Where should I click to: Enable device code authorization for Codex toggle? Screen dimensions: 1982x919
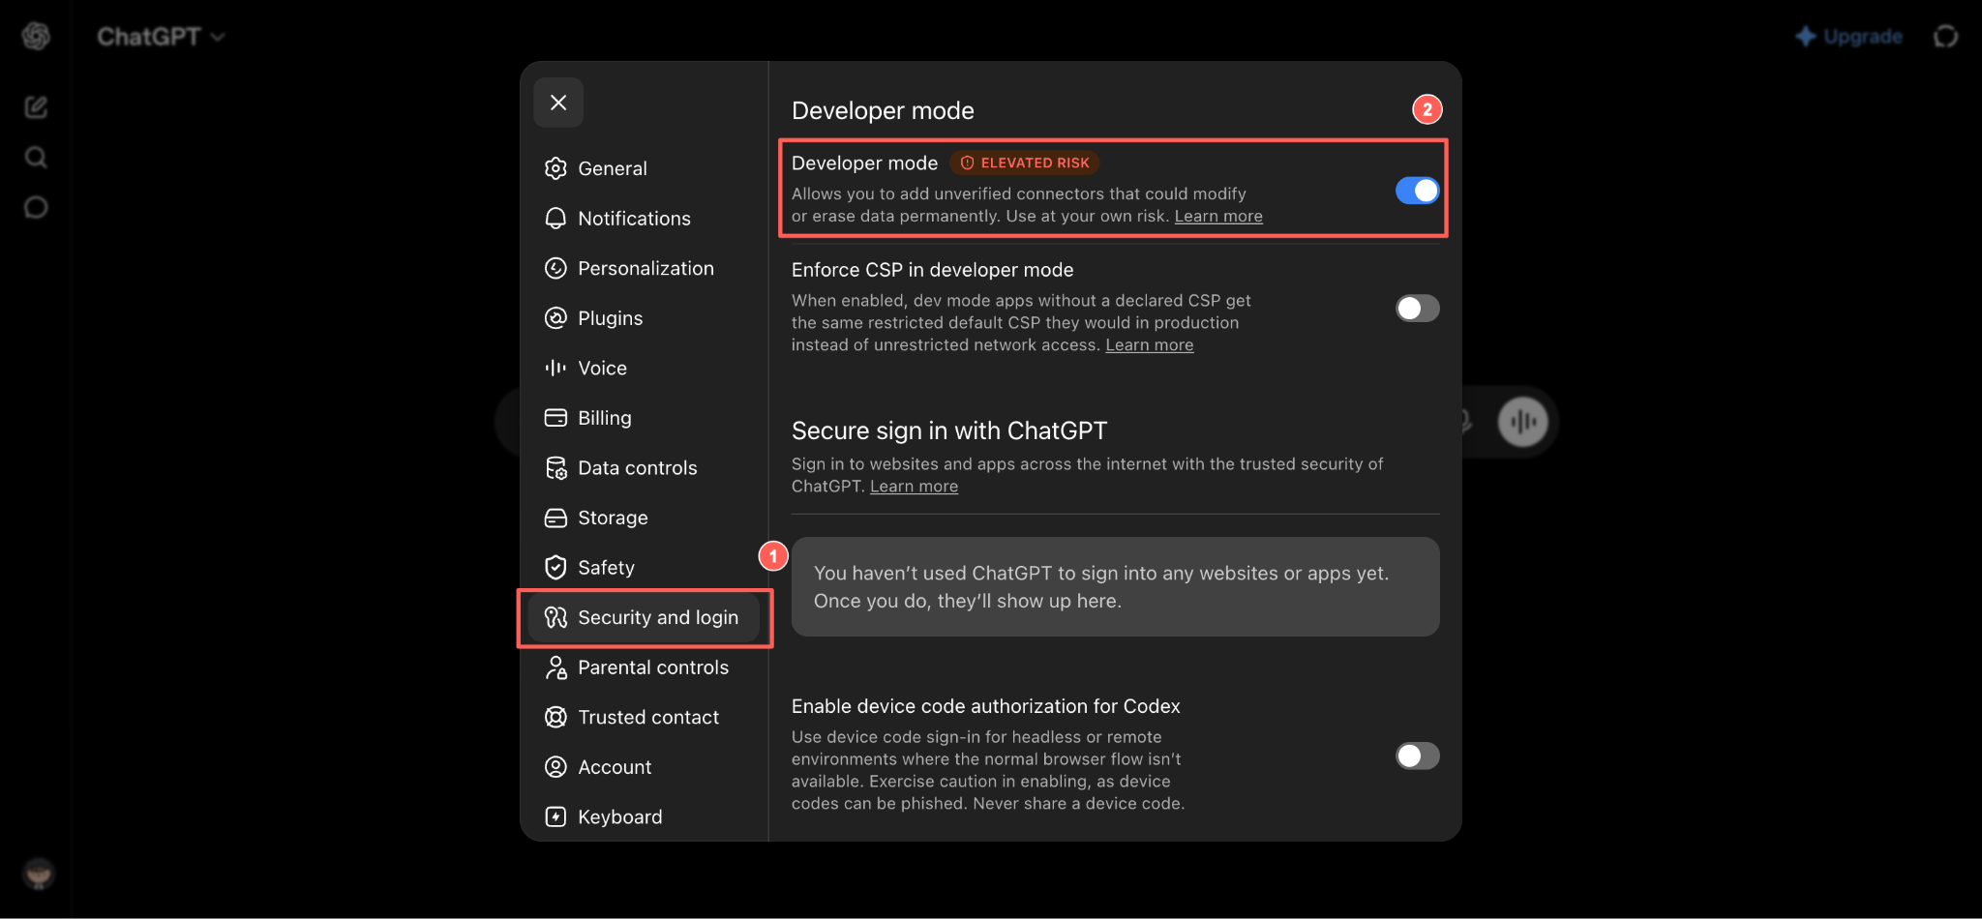tap(1417, 756)
